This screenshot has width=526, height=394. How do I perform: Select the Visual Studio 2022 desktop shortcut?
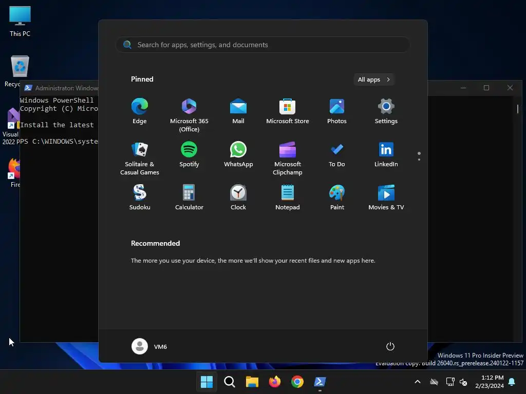10,127
